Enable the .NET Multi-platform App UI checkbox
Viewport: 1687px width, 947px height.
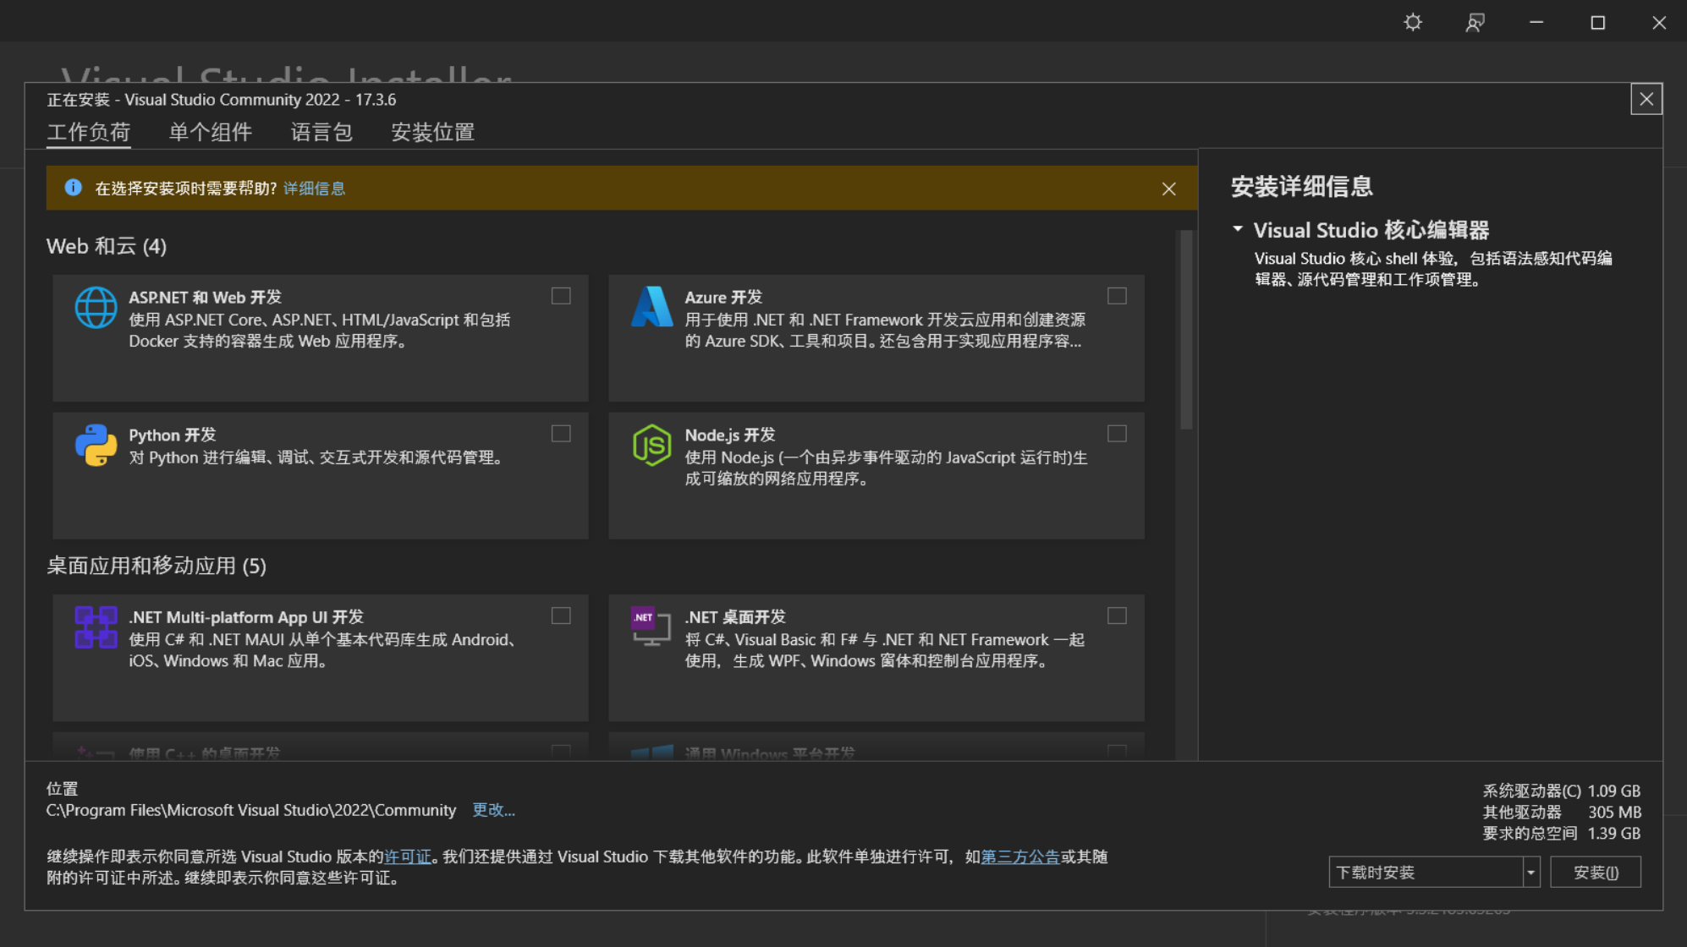click(x=561, y=616)
